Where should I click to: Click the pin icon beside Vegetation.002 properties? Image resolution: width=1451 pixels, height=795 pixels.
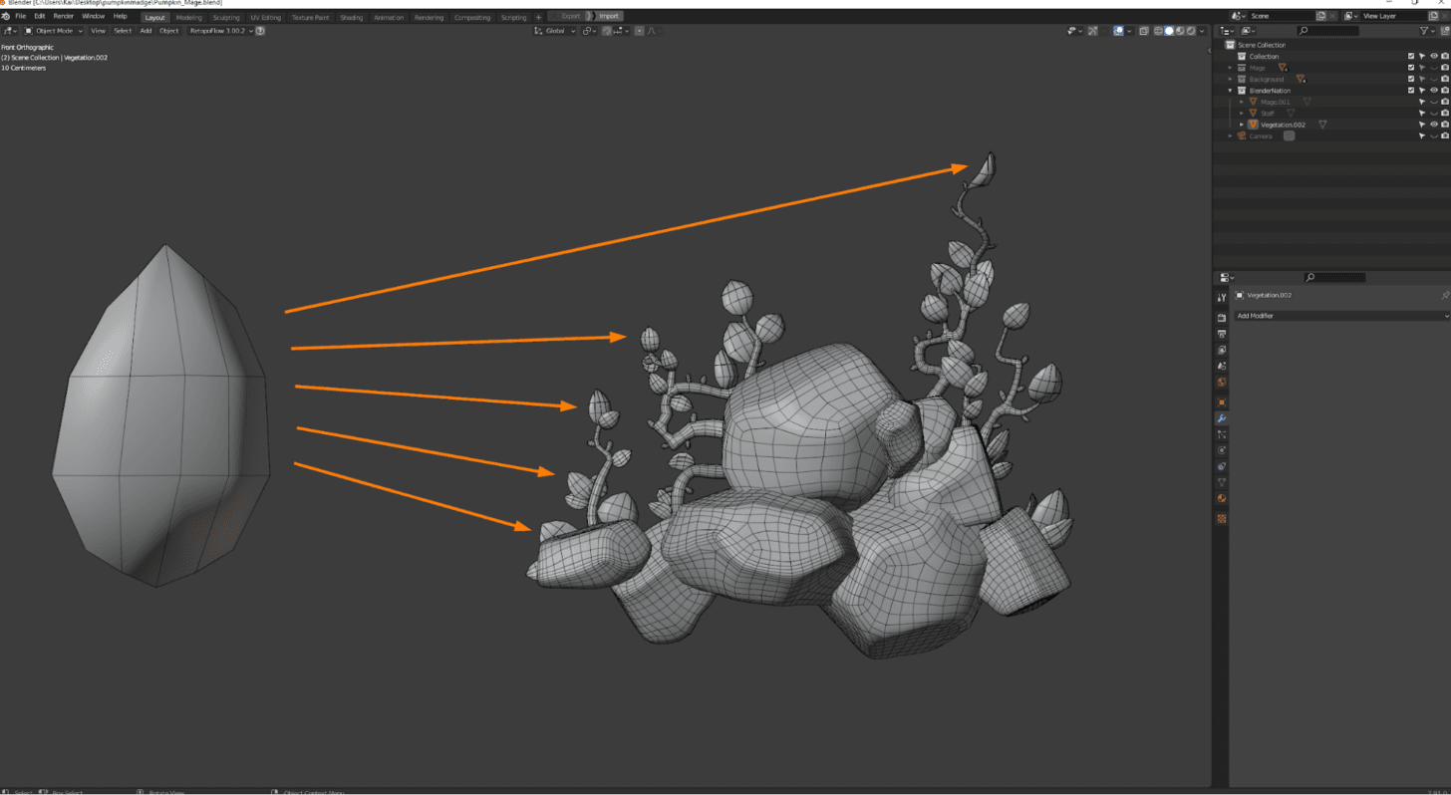pos(1445,296)
